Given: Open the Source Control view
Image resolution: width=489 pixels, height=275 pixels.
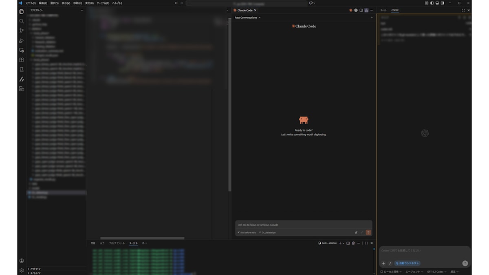Looking at the screenshot, I should coord(22,31).
